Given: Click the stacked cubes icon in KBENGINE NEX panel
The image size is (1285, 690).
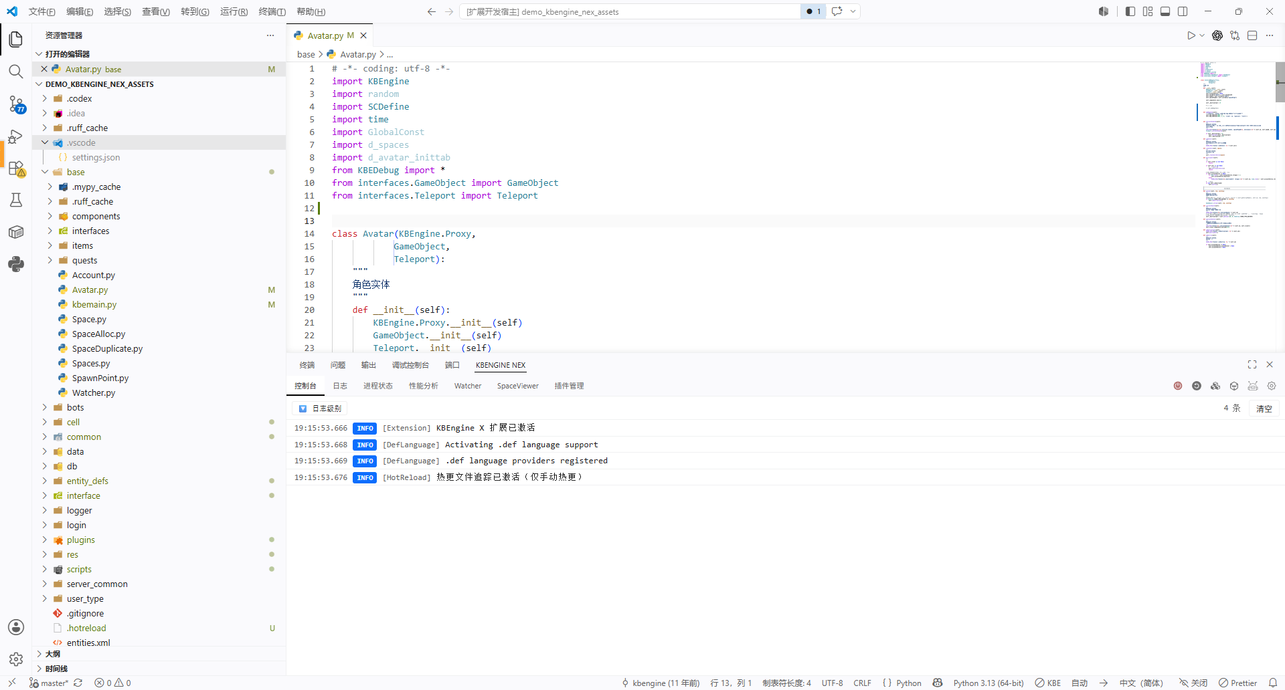Looking at the screenshot, I should click(1215, 386).
